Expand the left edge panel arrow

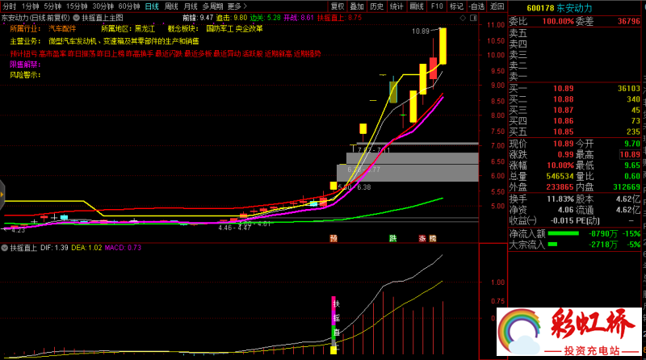point(2,195)
